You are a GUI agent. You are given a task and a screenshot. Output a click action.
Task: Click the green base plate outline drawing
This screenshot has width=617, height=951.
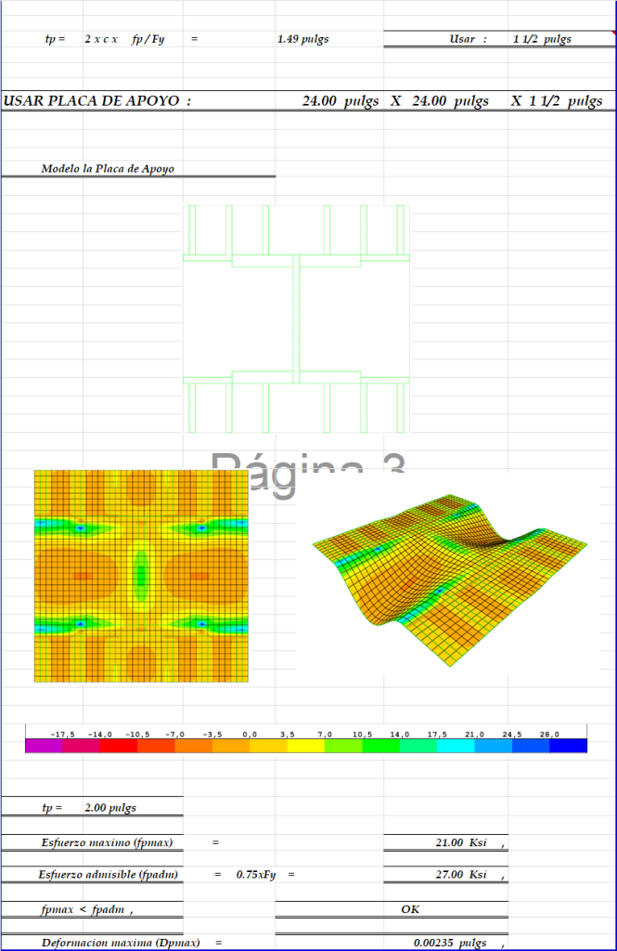pos(296,319)
